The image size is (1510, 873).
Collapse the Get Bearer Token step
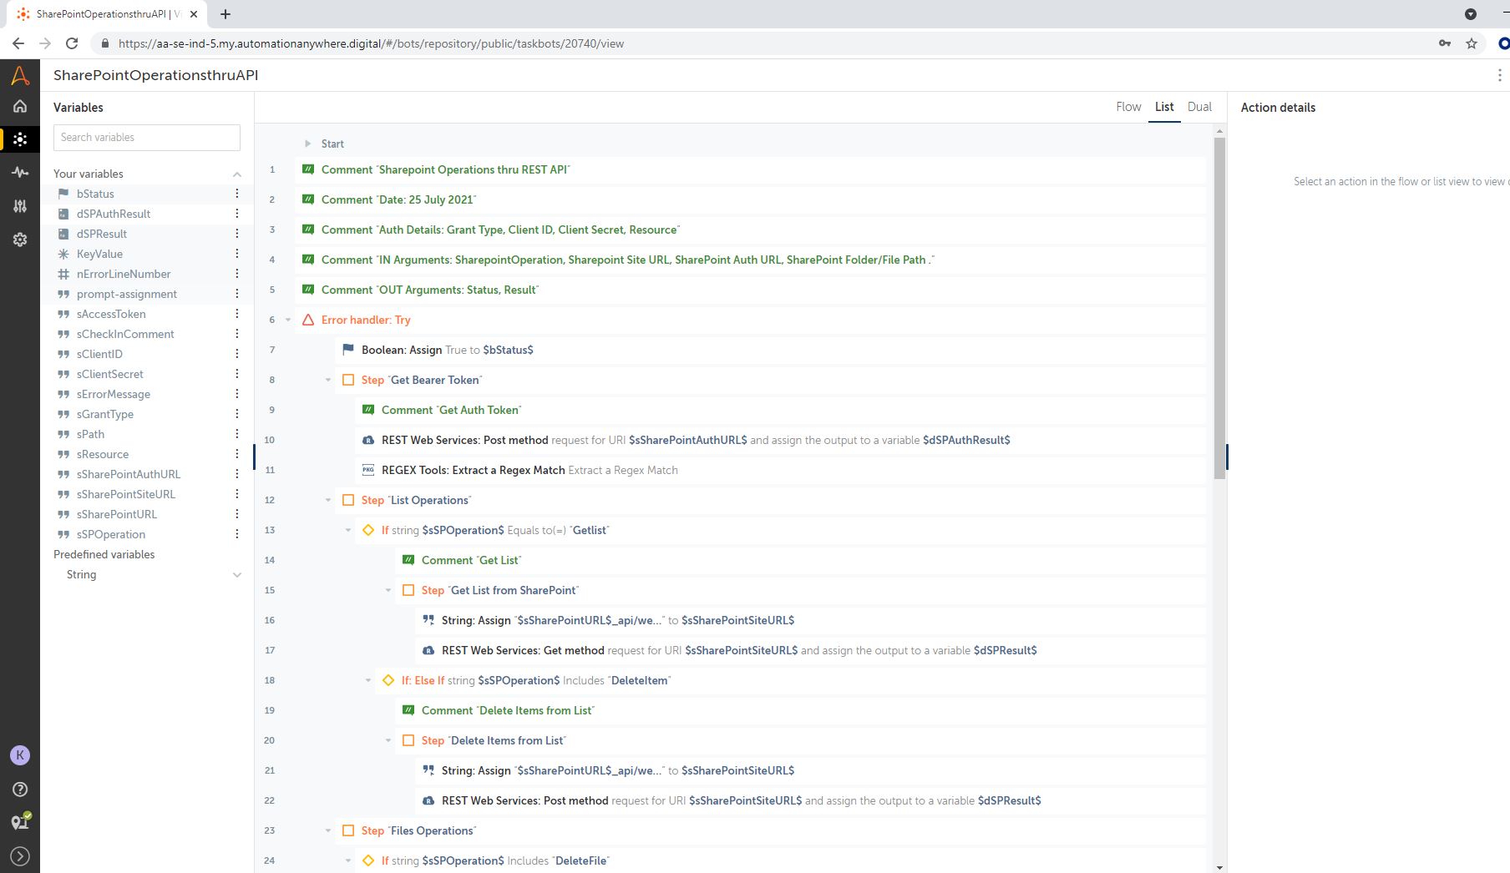click(x=328, y=380)
